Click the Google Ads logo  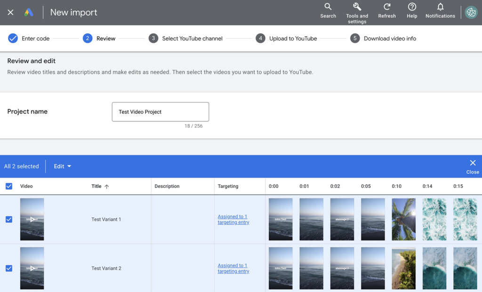click(29, 13)
